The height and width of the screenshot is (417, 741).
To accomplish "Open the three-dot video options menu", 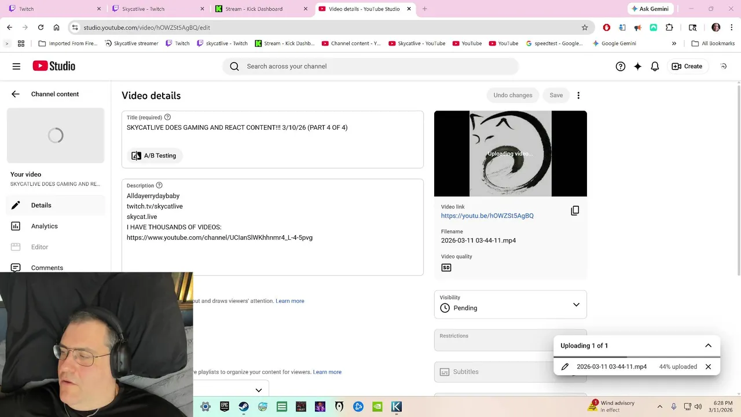I will click(x=578, y=95).
